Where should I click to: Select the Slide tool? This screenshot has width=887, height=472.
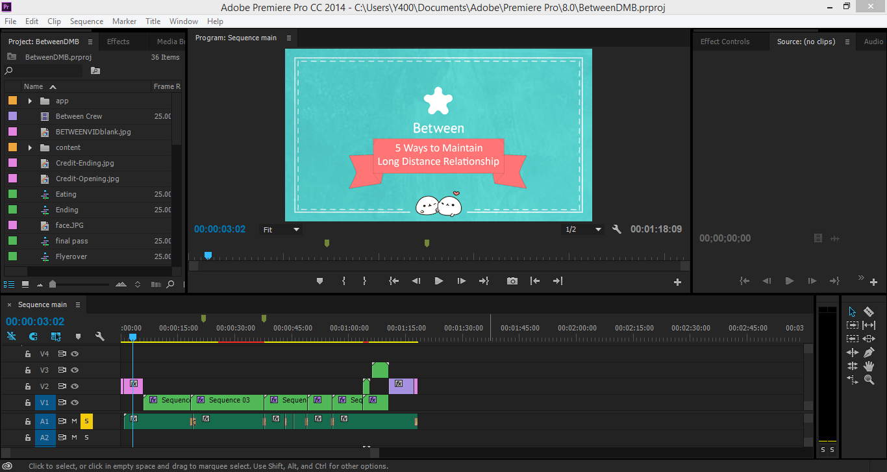point(852,380)
